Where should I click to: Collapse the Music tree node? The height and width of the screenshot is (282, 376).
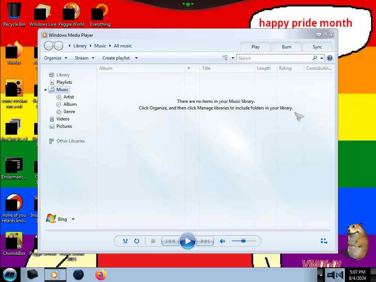pos(45,90)
